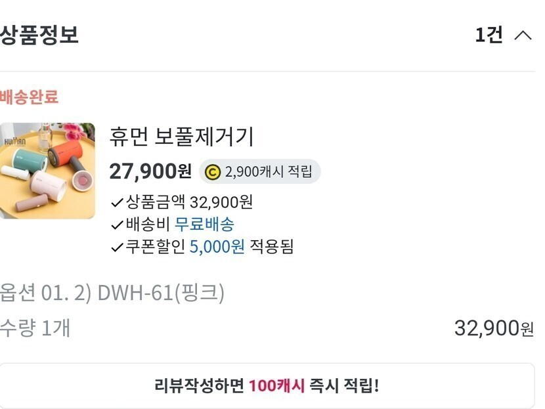The height and width of the screenshot is (409, 545).
Task: Click the 32,900원 total on the right
Action: 494,328
